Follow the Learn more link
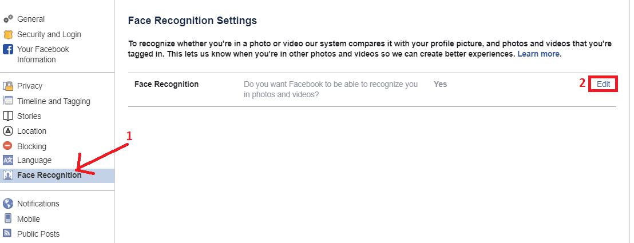 click(539, 54)
